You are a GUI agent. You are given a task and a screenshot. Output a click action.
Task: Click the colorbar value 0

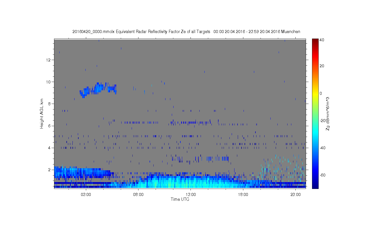(321, 93)
